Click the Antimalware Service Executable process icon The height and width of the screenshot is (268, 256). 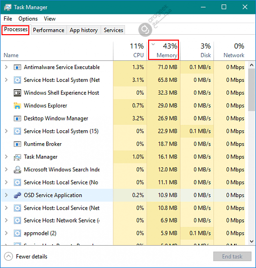coord(17,67)
